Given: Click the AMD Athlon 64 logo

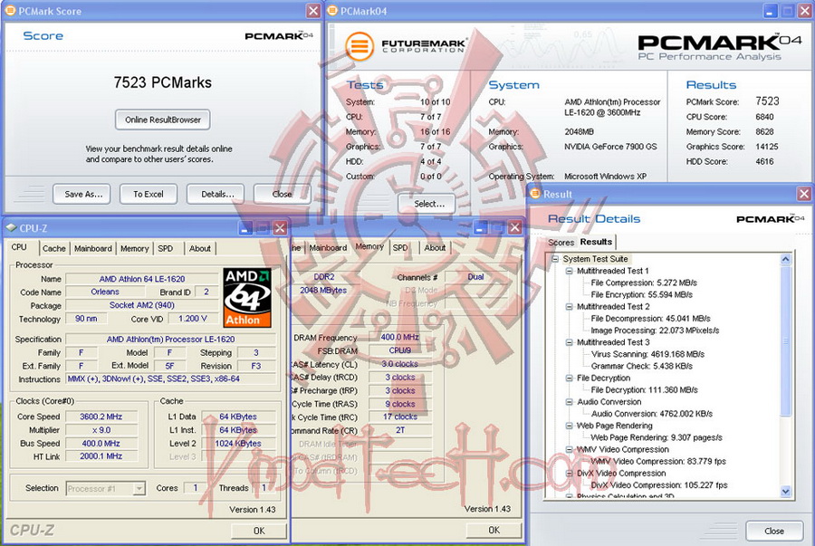Looking at the screenshot, I should coord(247,298).
